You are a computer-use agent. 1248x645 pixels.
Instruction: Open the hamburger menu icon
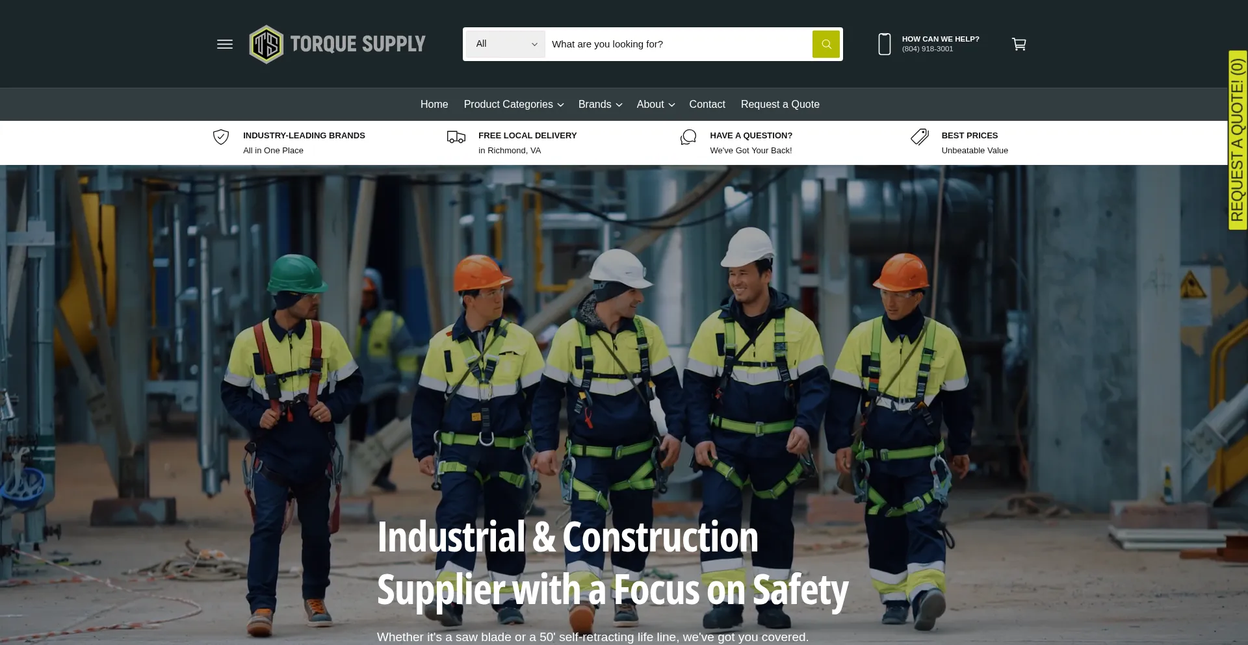pos(225,44)
